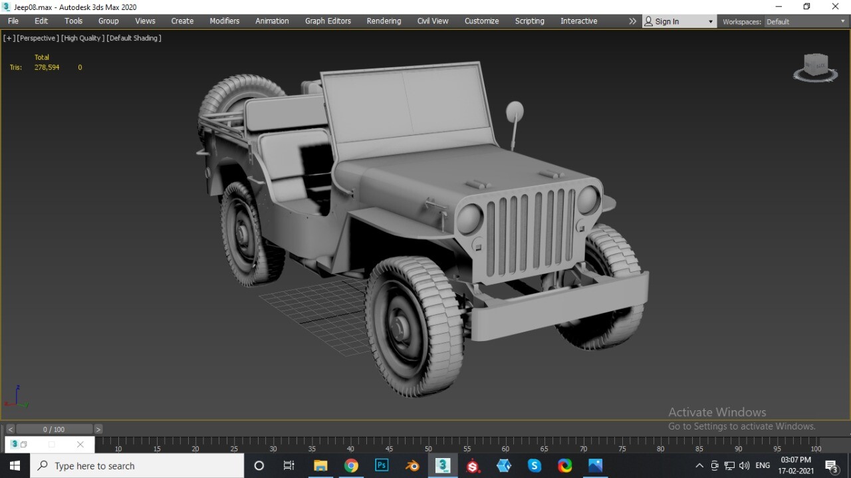Click the ViewCube navigation widget
The image size is (851, 478).
click(x=816, y=67)
